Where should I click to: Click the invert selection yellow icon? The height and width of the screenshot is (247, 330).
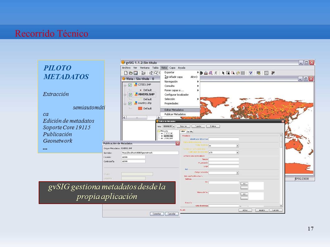tap(238, 73)
